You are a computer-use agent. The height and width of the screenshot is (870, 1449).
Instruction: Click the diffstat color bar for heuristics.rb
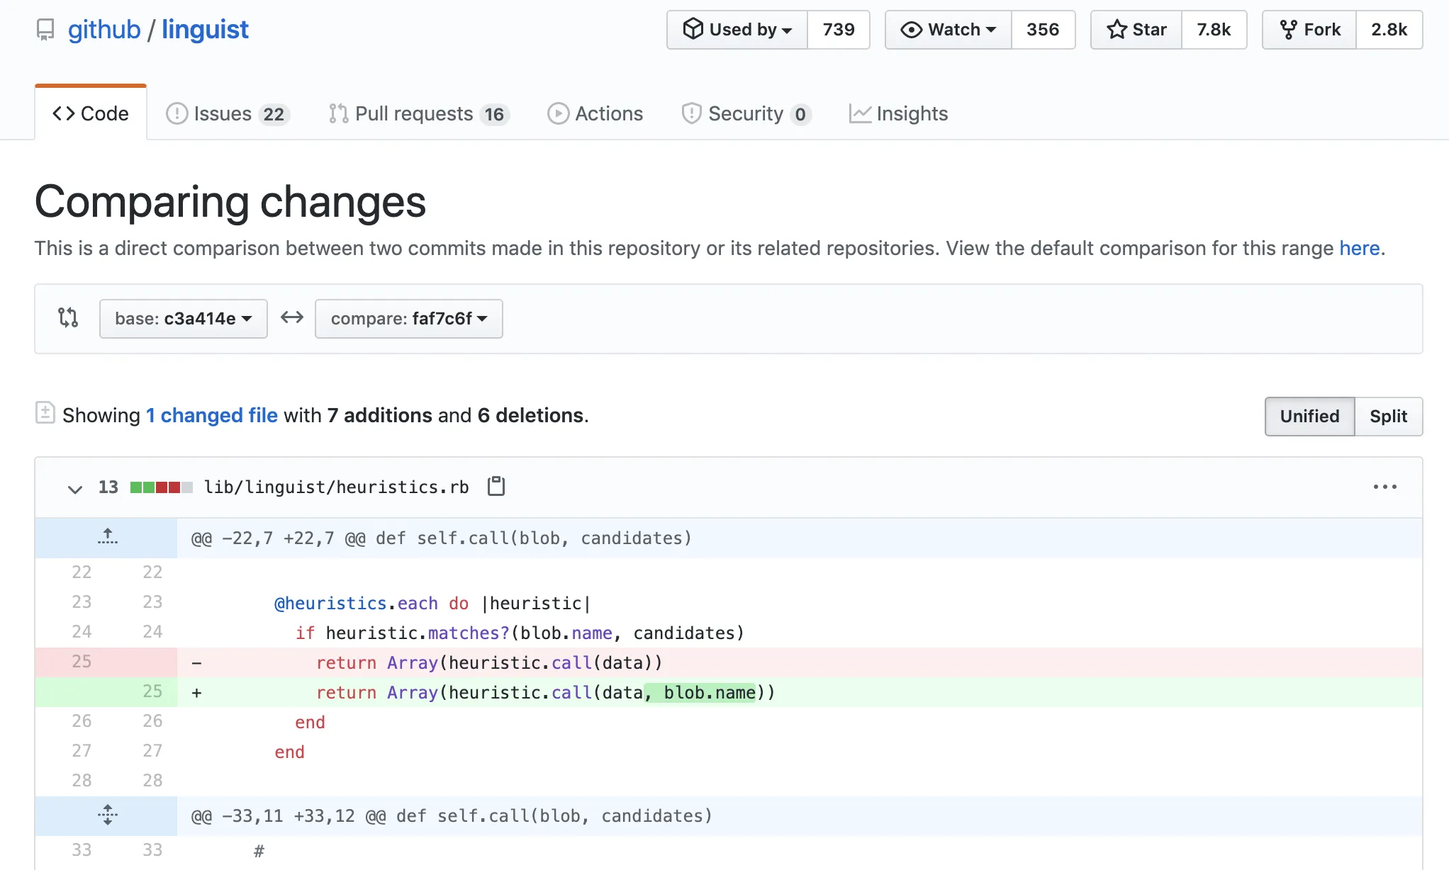pos(161,487)
